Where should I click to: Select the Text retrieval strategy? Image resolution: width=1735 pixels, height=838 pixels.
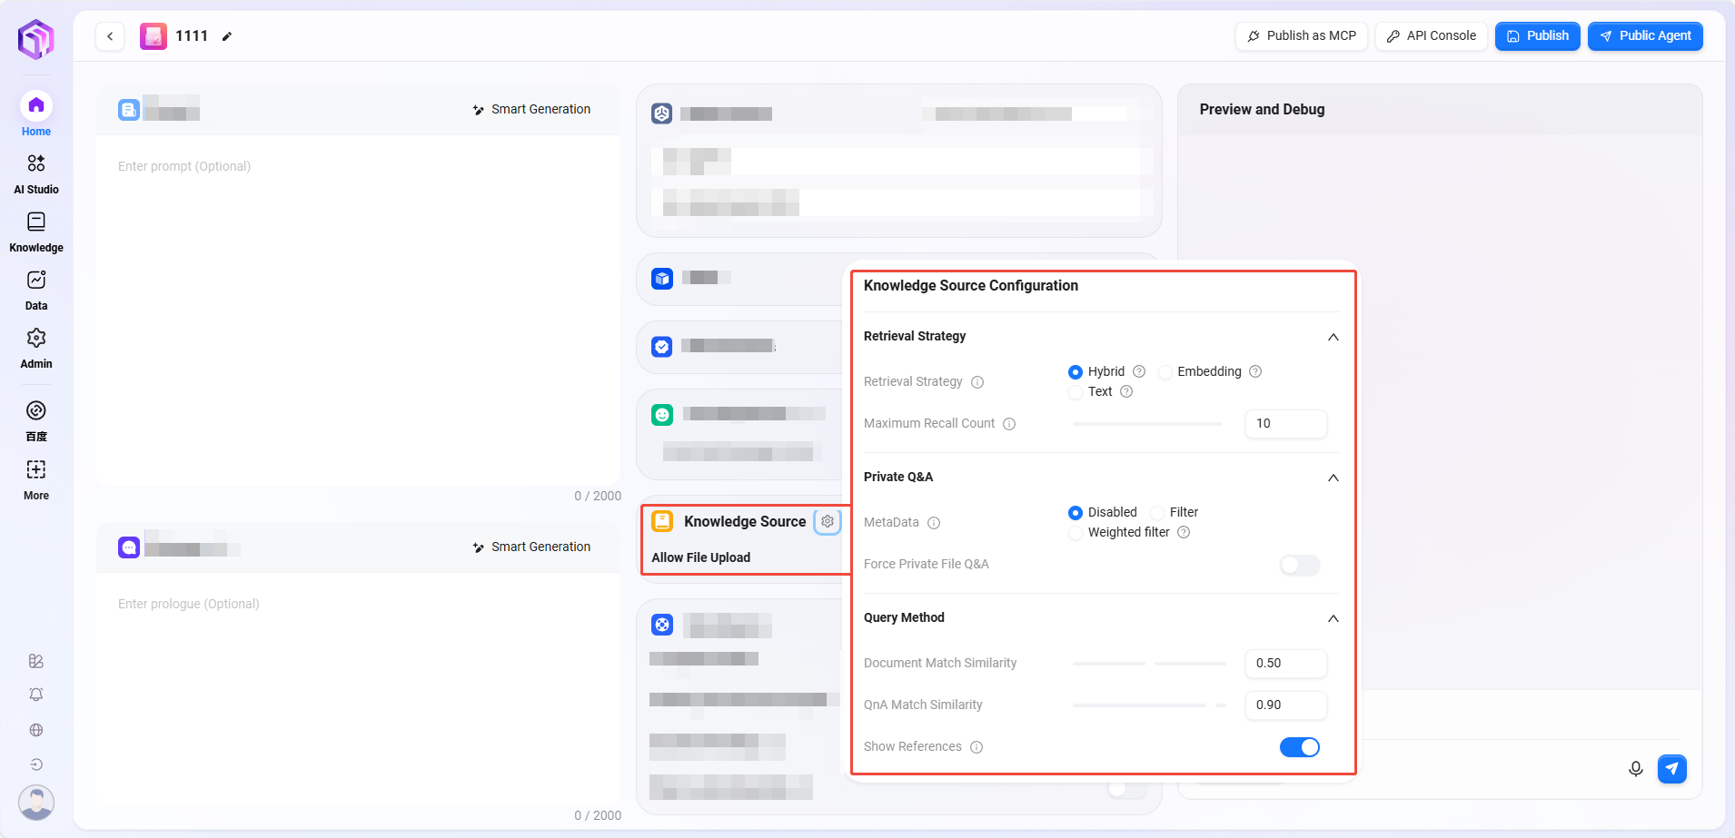[1076, 392]
